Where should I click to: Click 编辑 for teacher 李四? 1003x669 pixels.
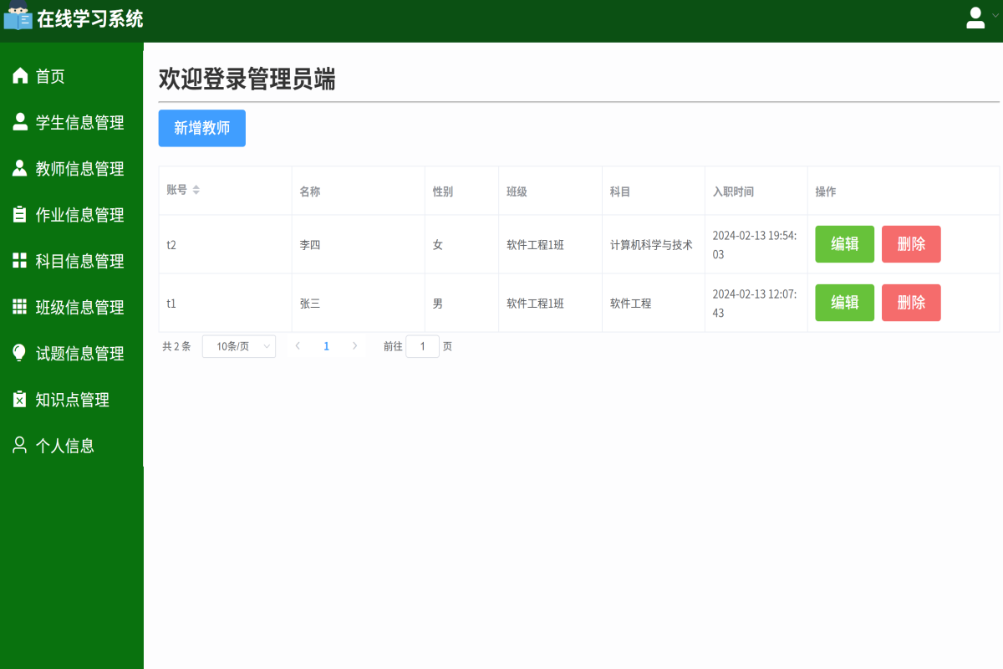(844, 244)
